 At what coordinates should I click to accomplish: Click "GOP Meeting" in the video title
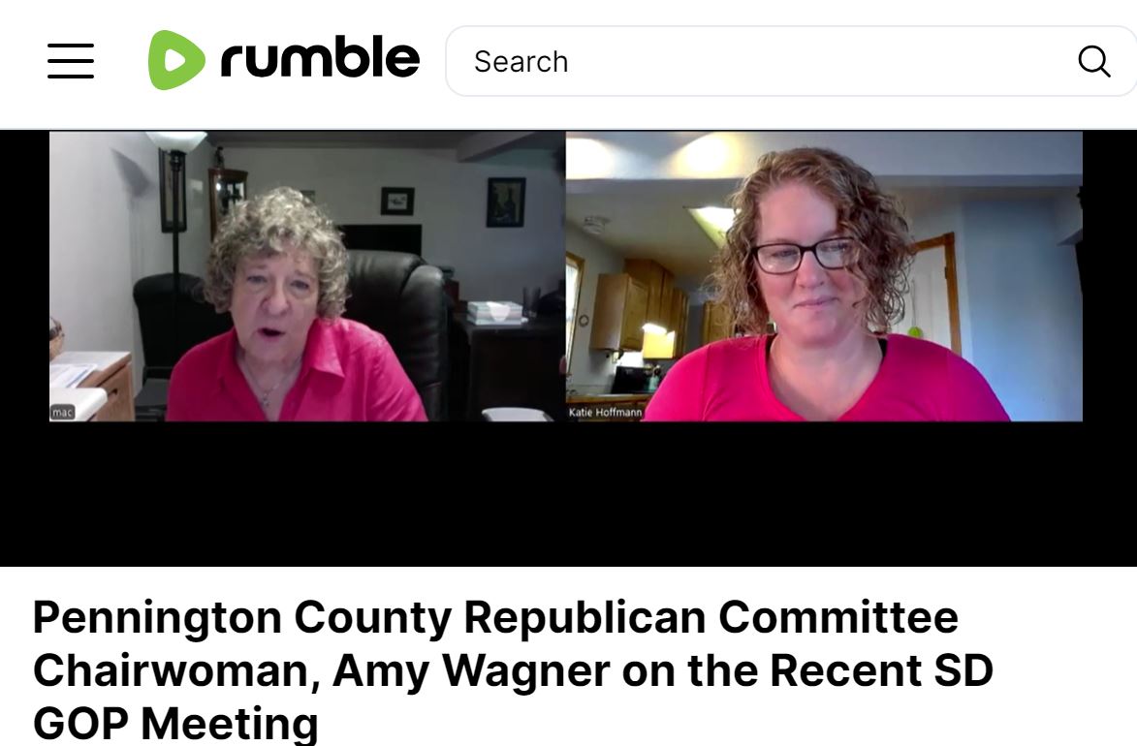click(175, 724)
